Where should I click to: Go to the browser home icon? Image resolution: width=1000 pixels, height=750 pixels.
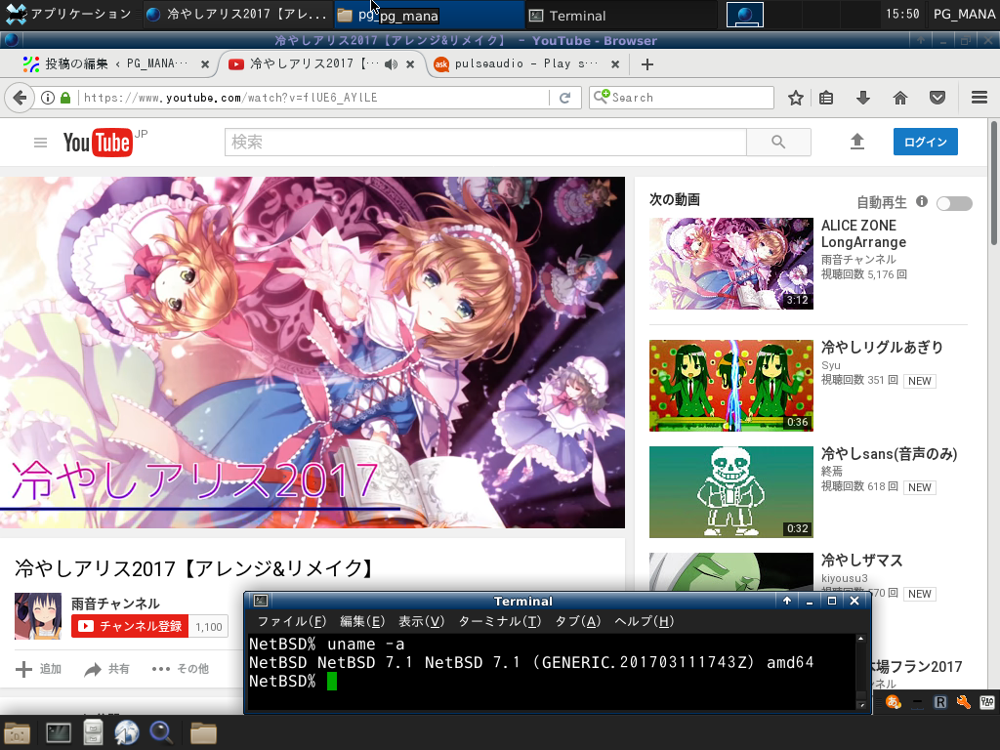(899, 98)
